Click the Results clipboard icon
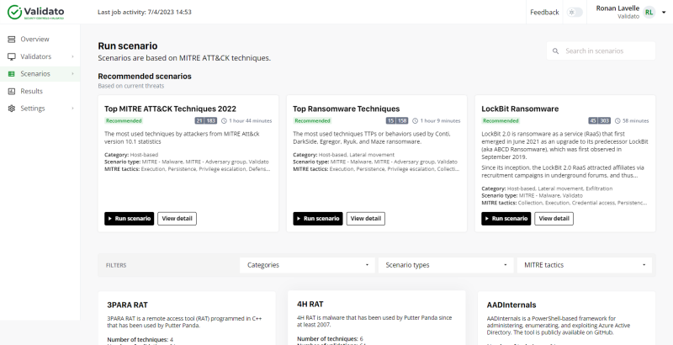 coord(12,91)
